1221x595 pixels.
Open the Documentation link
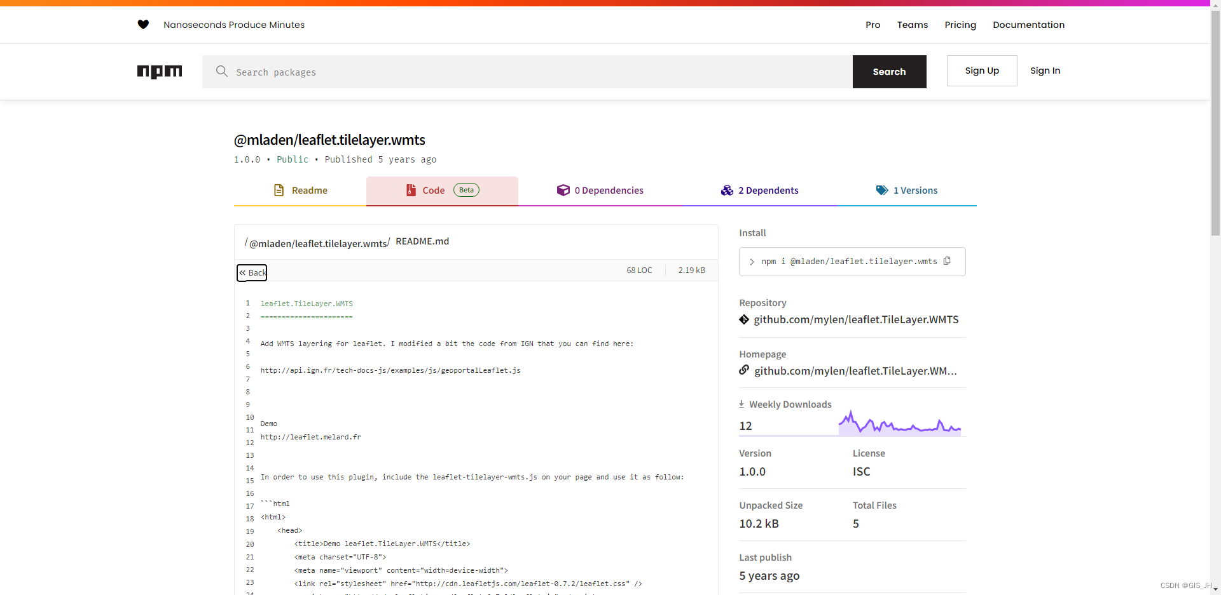[1028, 25]
